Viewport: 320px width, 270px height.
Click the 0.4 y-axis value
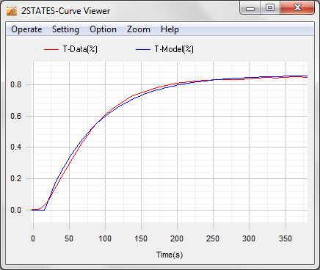coord(16,147)
